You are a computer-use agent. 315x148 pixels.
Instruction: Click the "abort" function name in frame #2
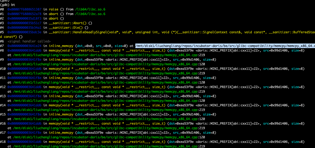[54, 19]
